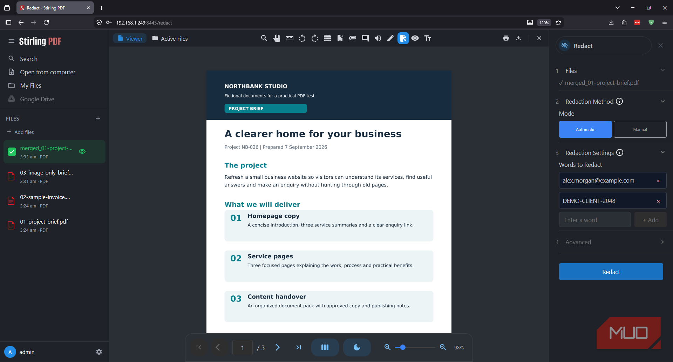Go to the next page arrow
The height and width of the screenshot is (362, 673).
[278, 347]
